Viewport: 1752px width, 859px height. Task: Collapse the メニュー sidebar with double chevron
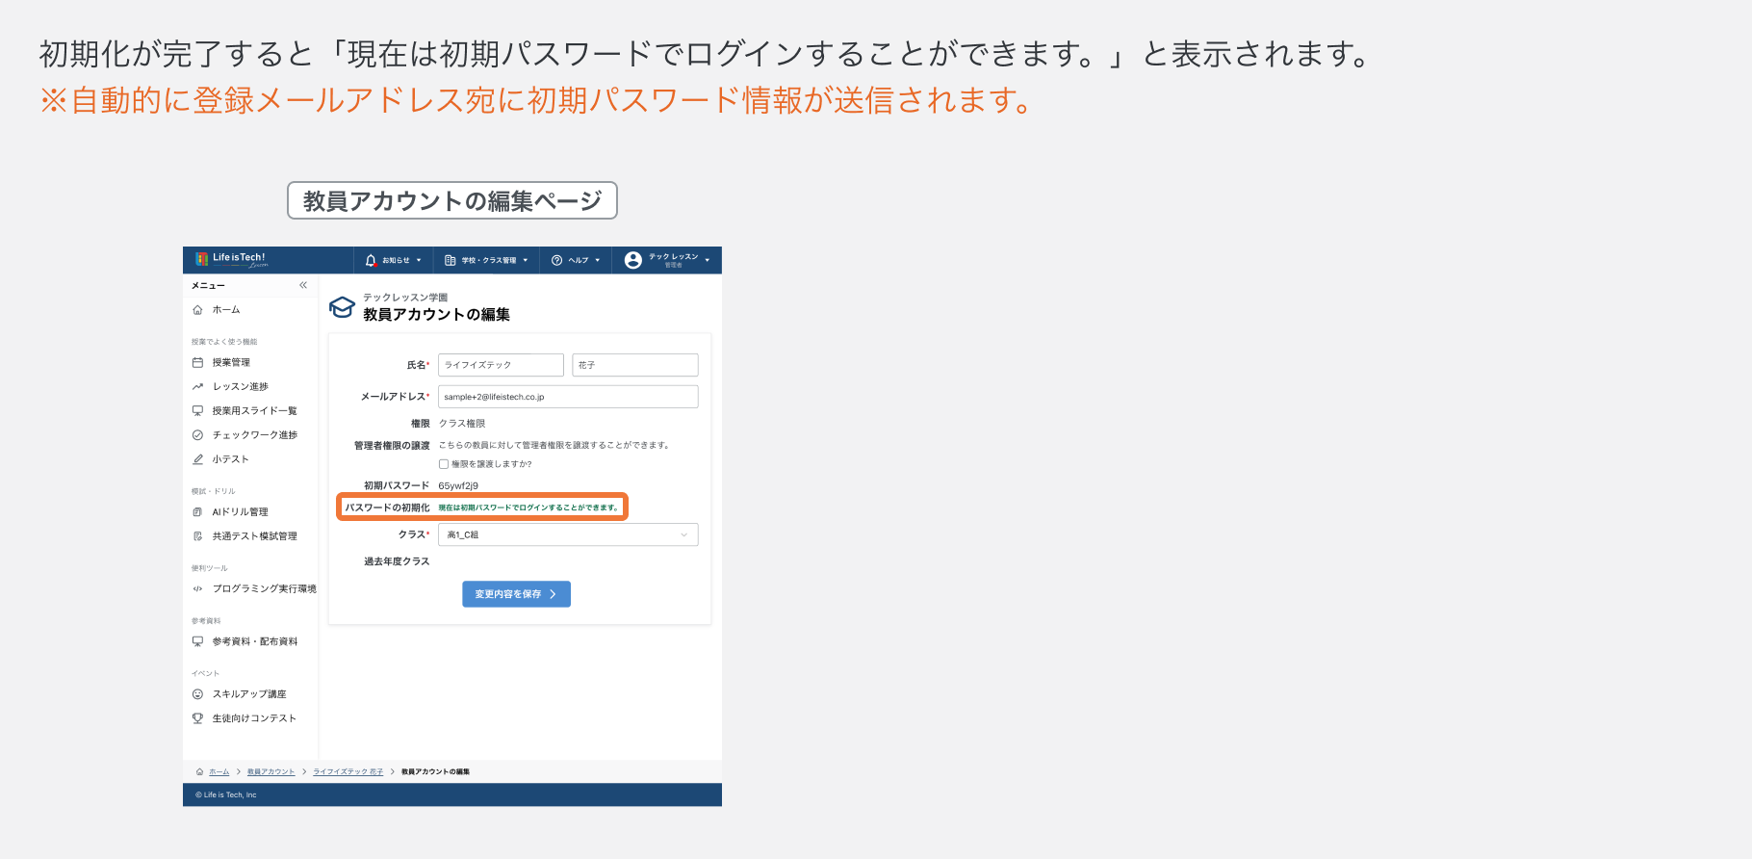coord(303,285)
